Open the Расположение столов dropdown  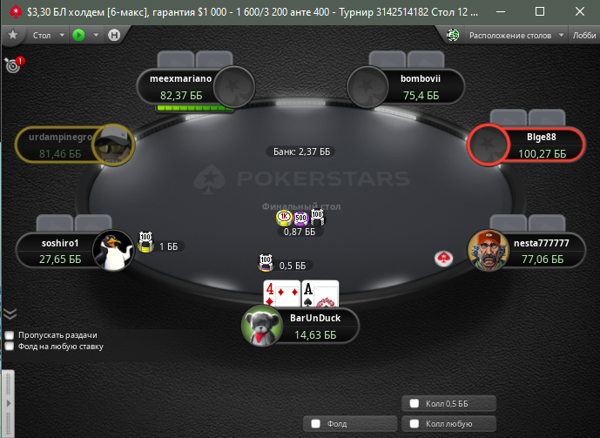pyautogui.click(x=516, y=35)
